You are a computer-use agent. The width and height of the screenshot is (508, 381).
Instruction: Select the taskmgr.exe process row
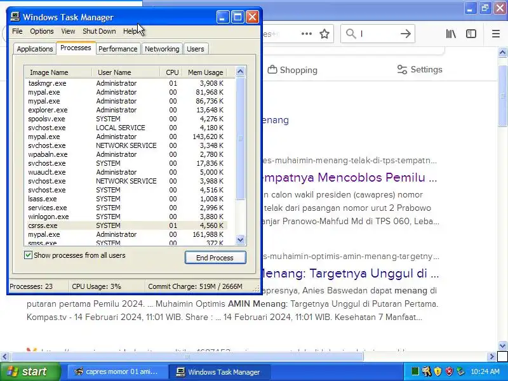[x=126, y=83]
